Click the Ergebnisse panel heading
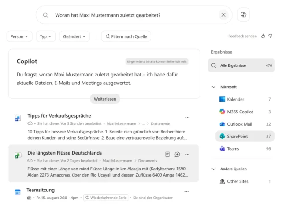The width and height of the screenshot is (282, 209). click(222, 52)
